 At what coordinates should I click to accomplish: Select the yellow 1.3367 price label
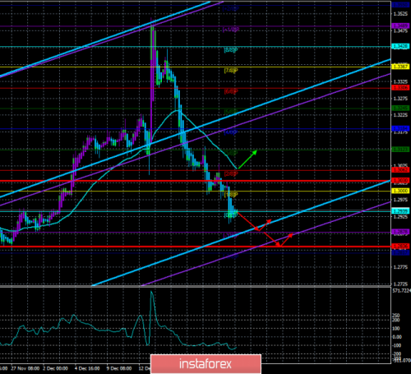pyautogui.click(x=401, y=67)
